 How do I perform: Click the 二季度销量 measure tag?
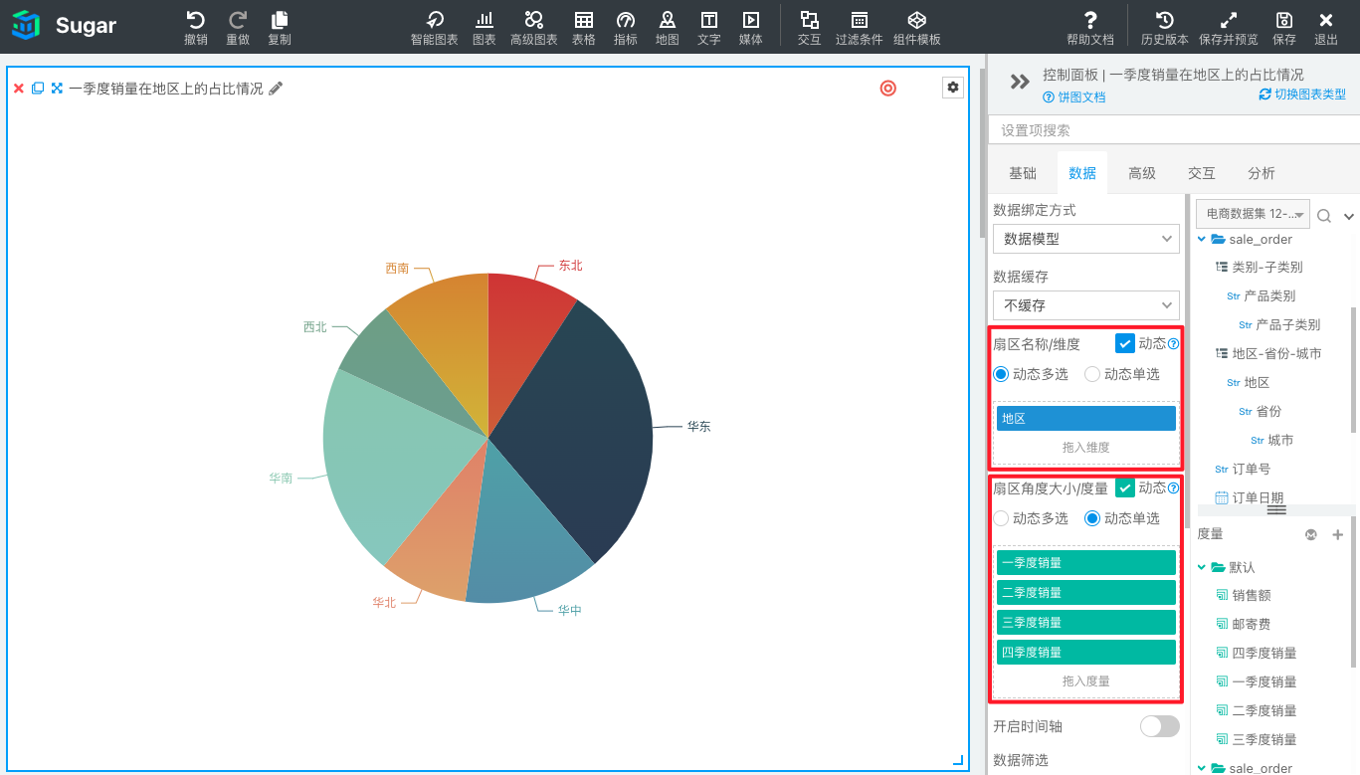pos(1086,593)
